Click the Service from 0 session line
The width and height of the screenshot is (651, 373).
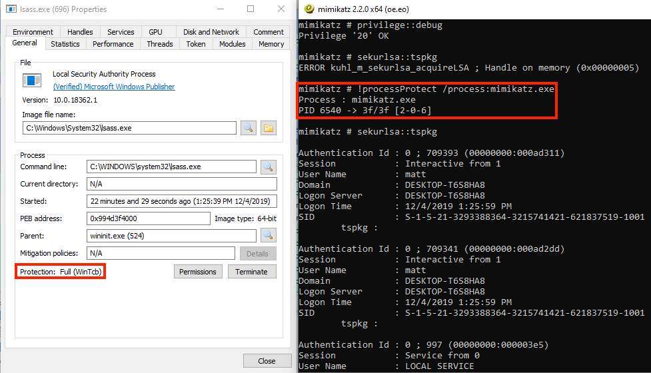(389, 355)
